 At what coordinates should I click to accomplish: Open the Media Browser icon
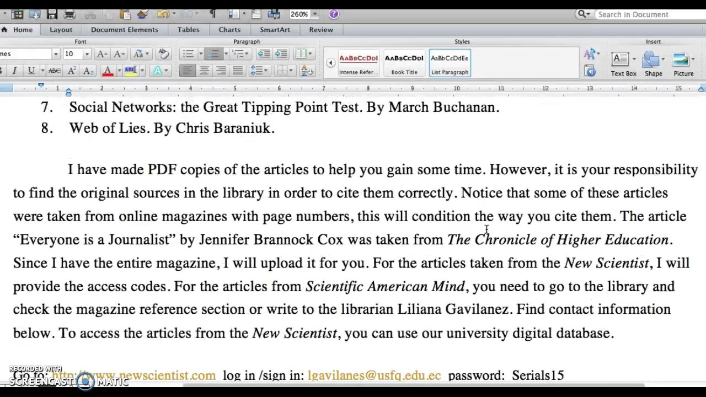coord(274,14)
